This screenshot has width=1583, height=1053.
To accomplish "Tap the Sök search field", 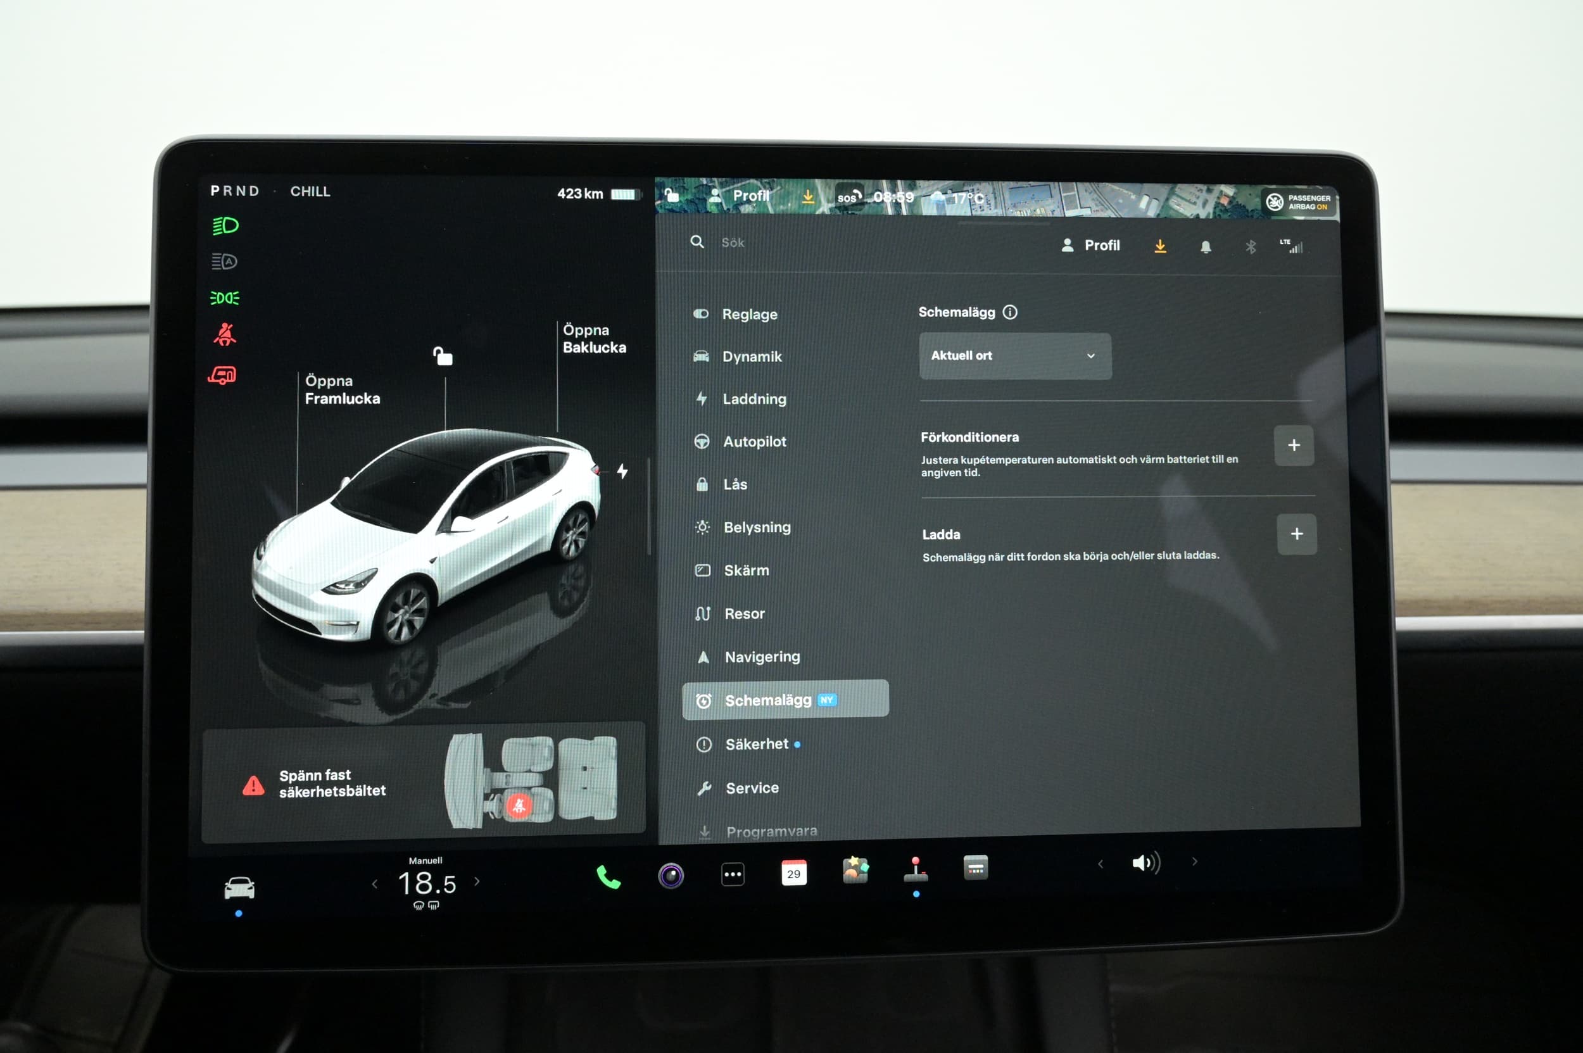I will pos(733,243).
